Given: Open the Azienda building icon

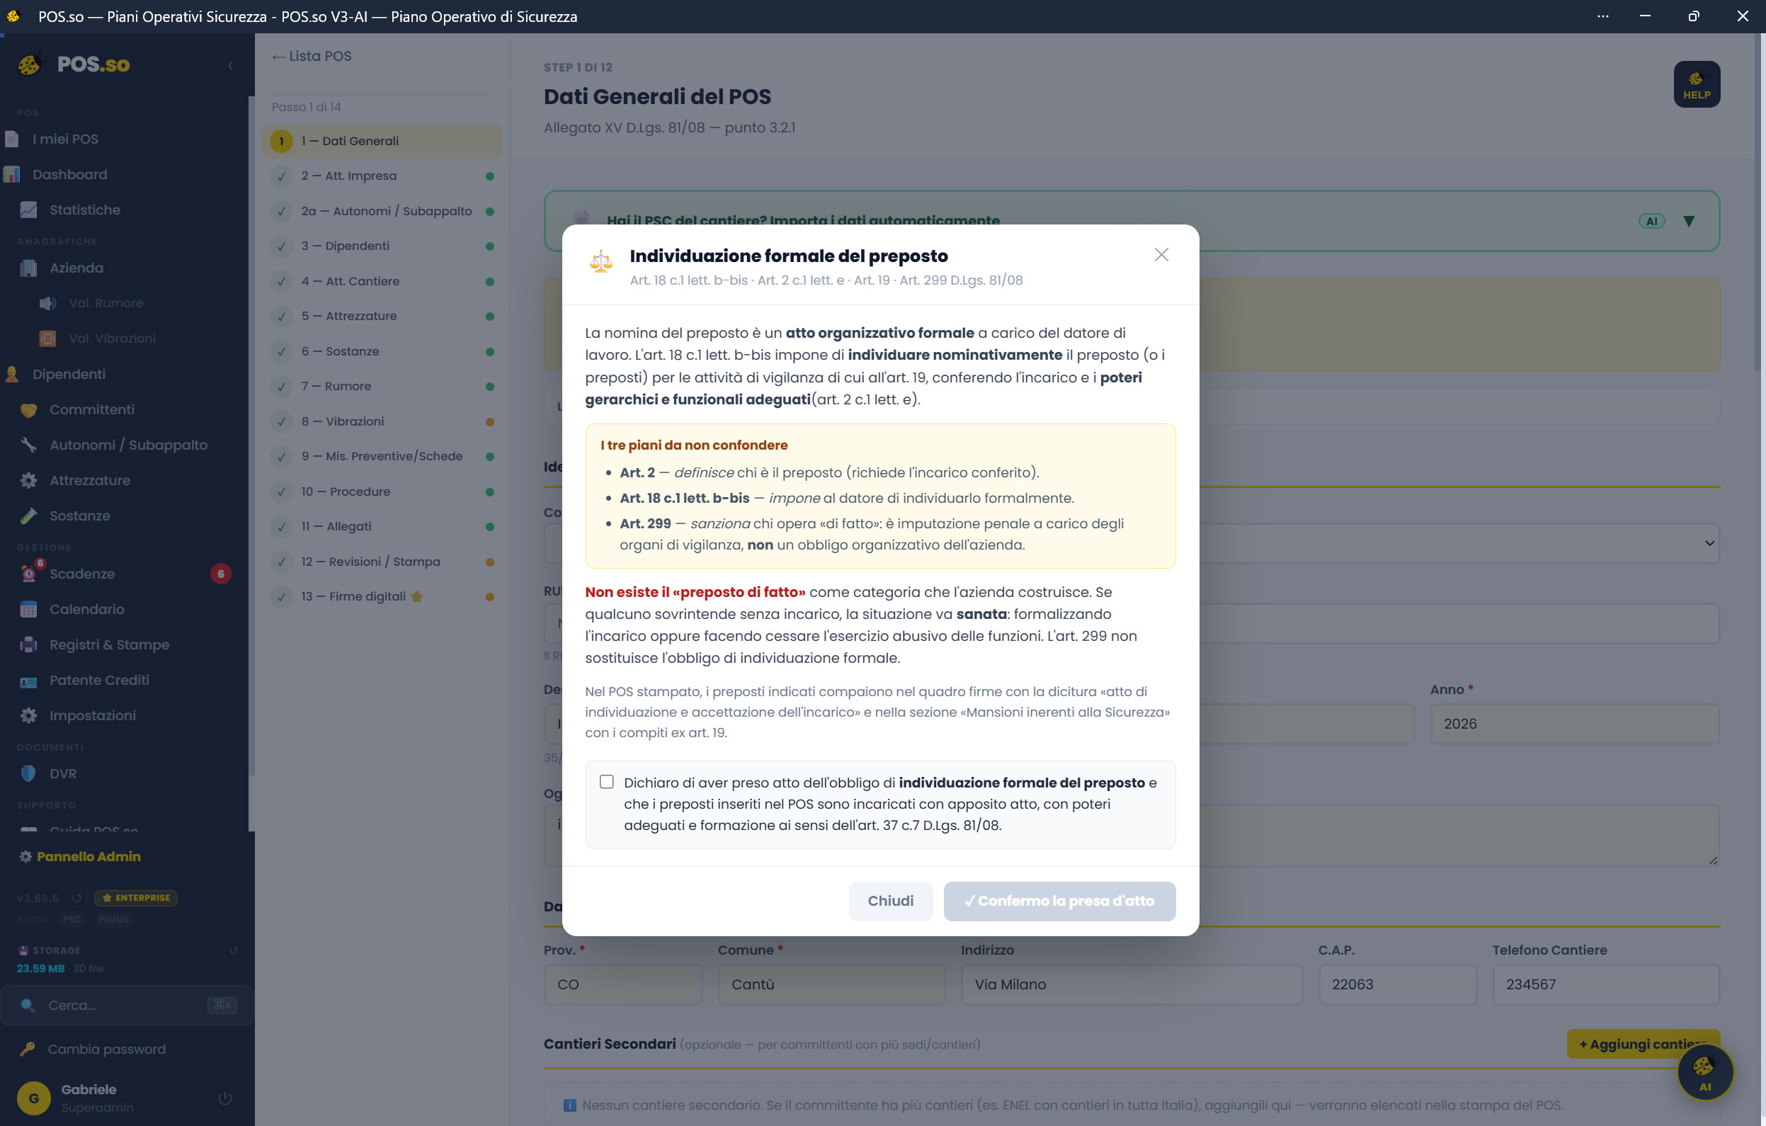Looking at the screenshot, I should click(28, 268).
